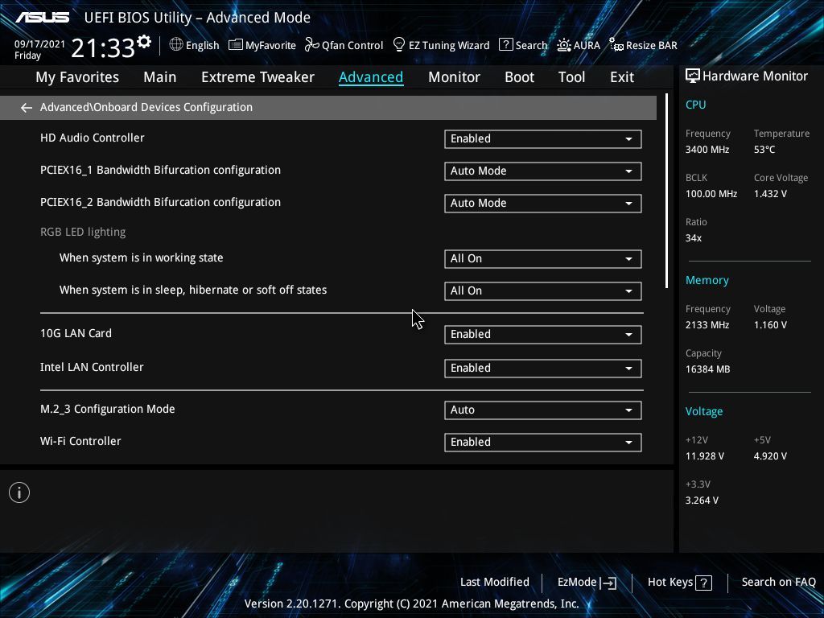This screenshot has width=824, height=618.
Task: Open Intel LAN Controller dropdown
Action: (x=542, y=368)
